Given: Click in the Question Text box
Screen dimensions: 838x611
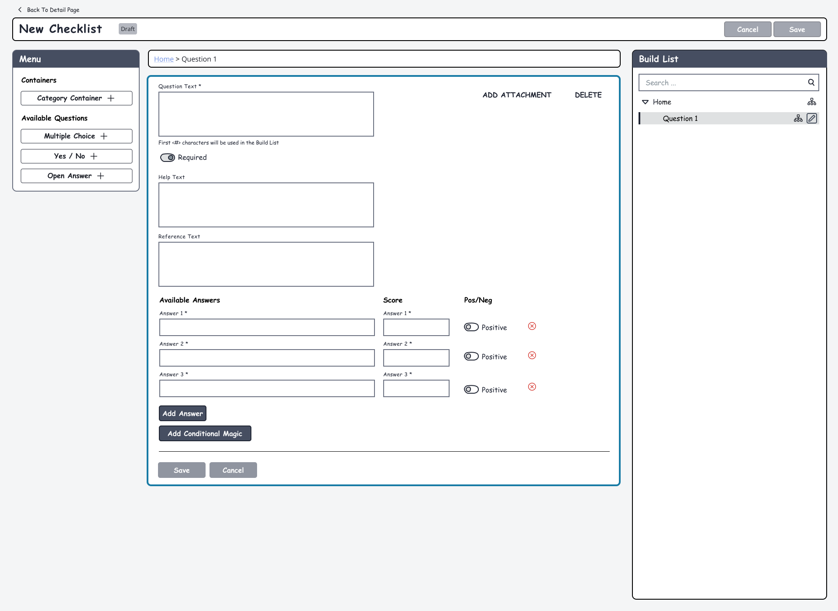Looking at the screenshot, I should click(x=266, y=114).
